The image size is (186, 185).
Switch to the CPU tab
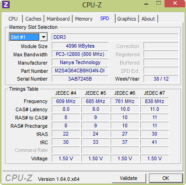coord(13,19)
